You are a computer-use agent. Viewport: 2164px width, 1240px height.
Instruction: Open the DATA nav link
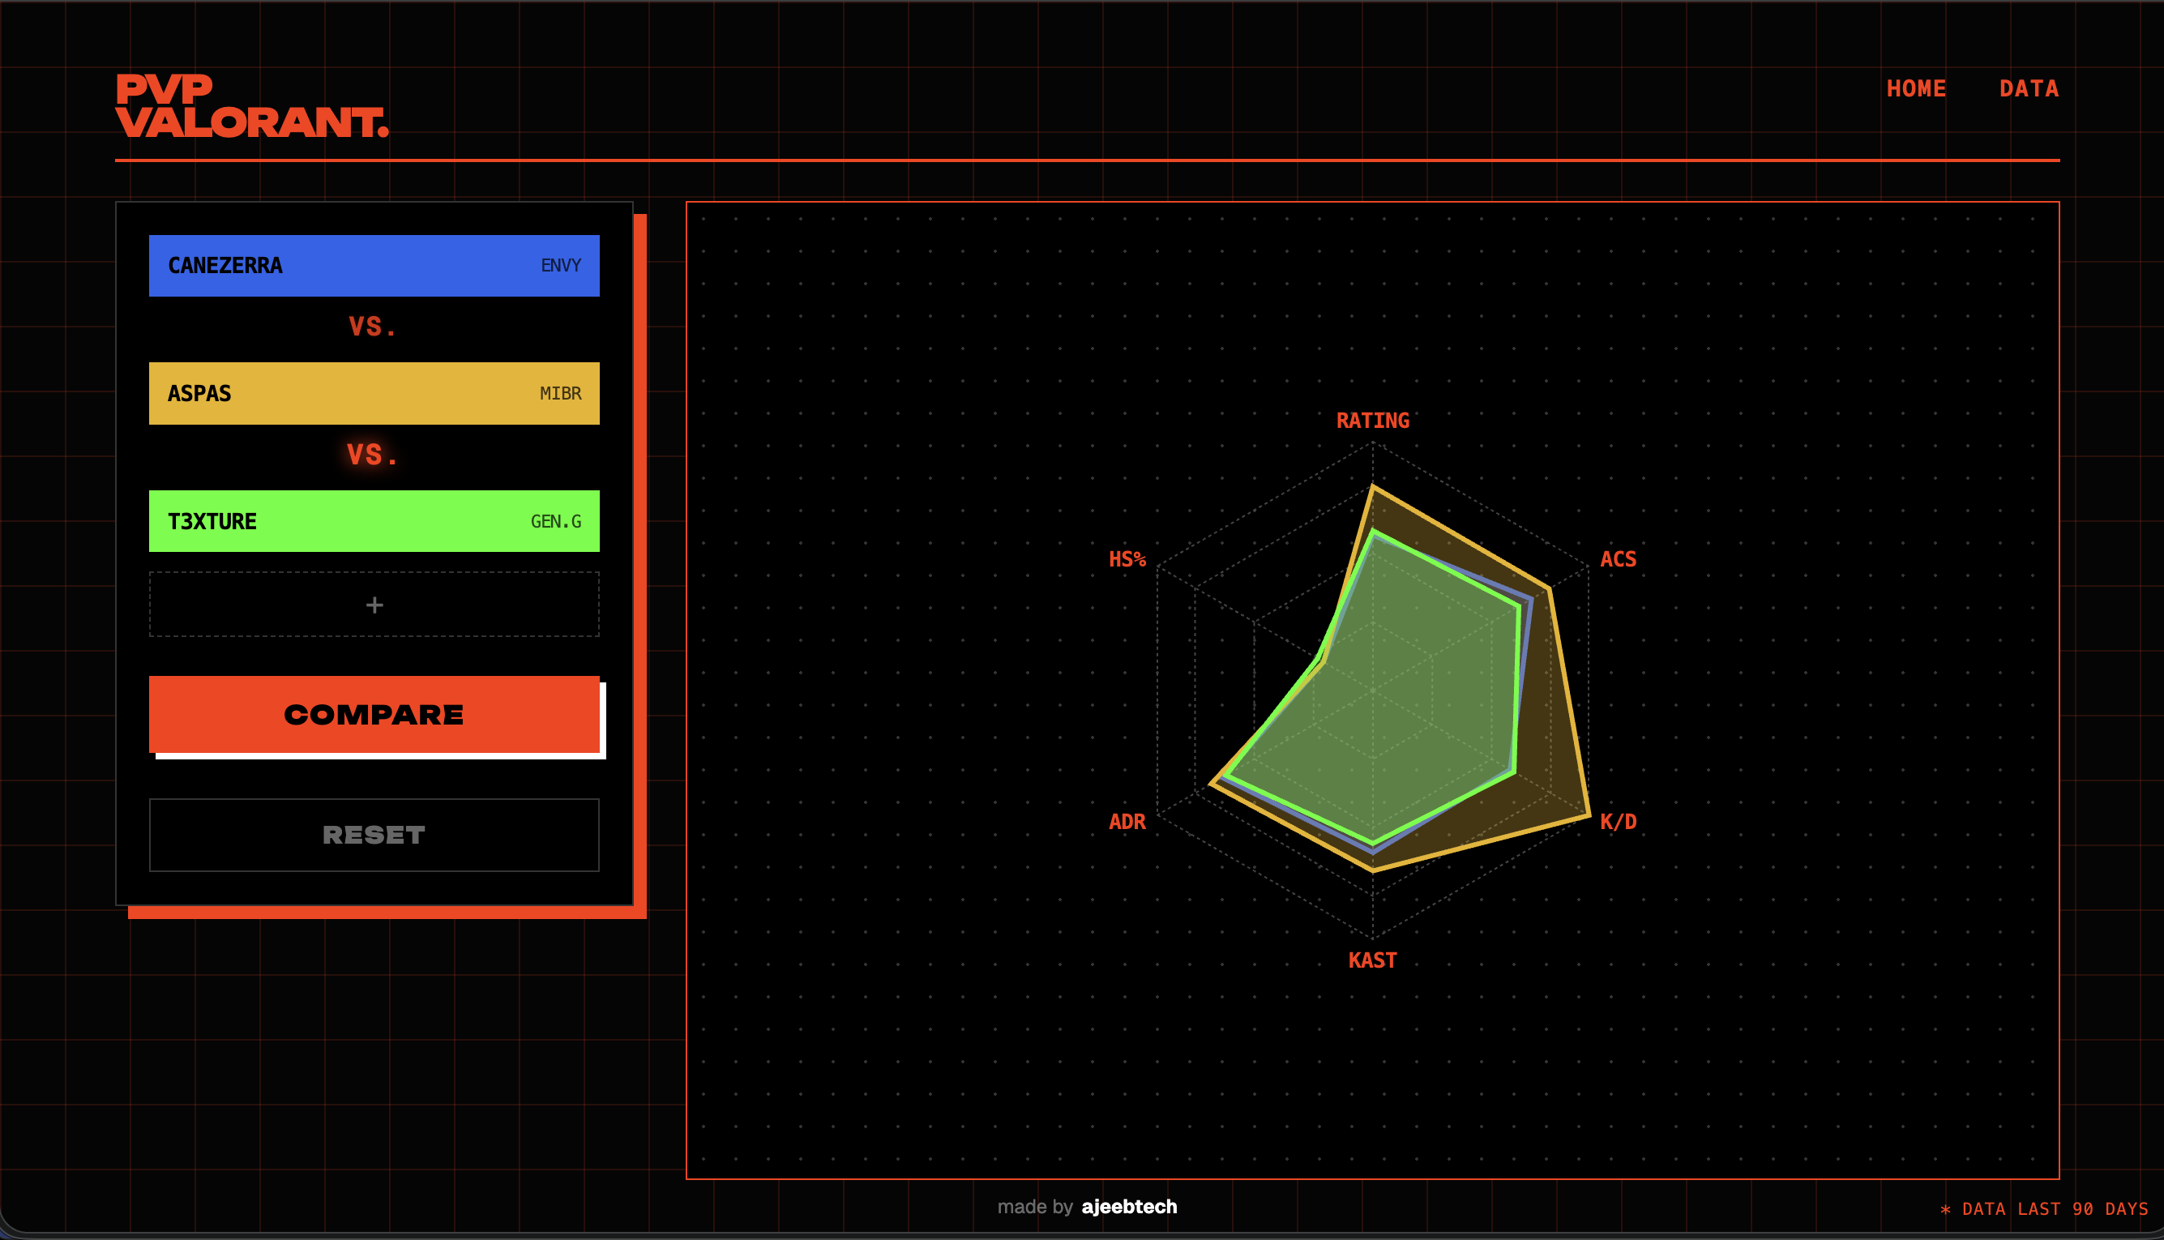2029,88
